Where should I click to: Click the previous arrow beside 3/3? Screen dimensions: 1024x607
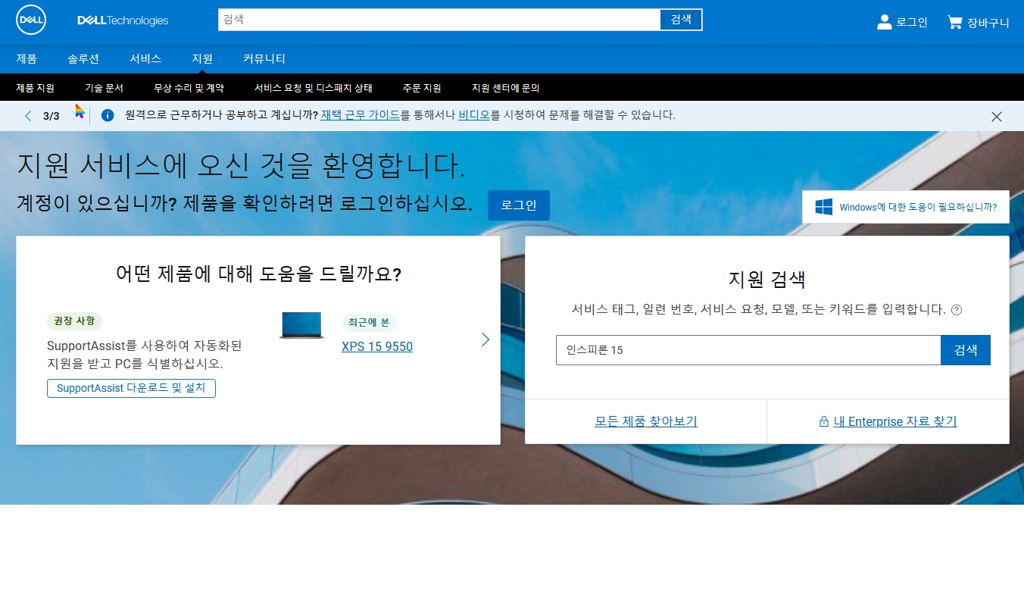[x=28, y=116]
